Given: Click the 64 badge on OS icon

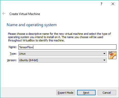Looking at the screenshot, I should pyautogui.click(x=110, y=53).
